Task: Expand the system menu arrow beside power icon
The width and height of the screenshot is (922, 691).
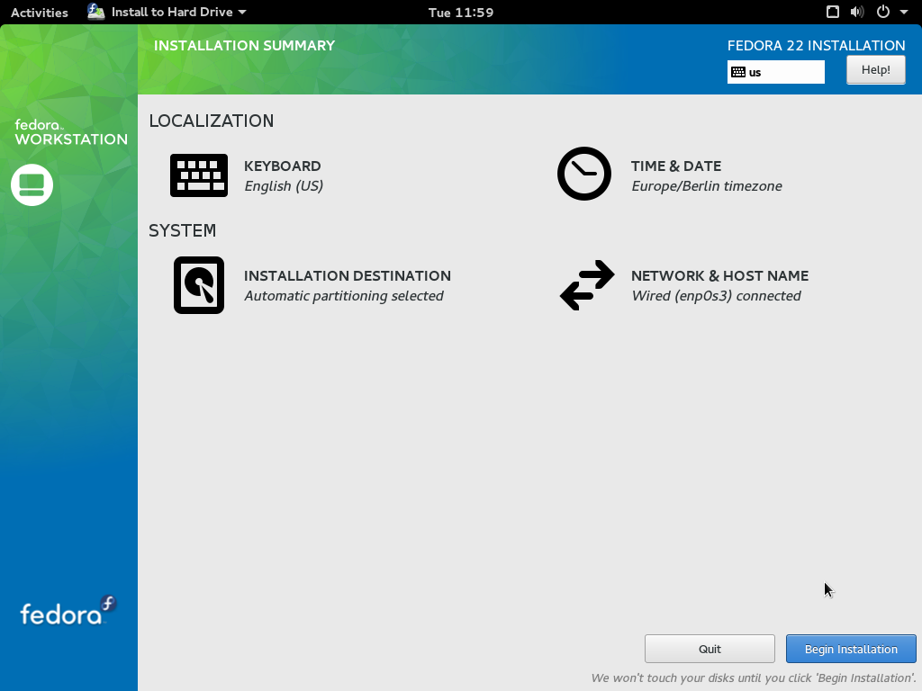Action: (x=904, y=13)
